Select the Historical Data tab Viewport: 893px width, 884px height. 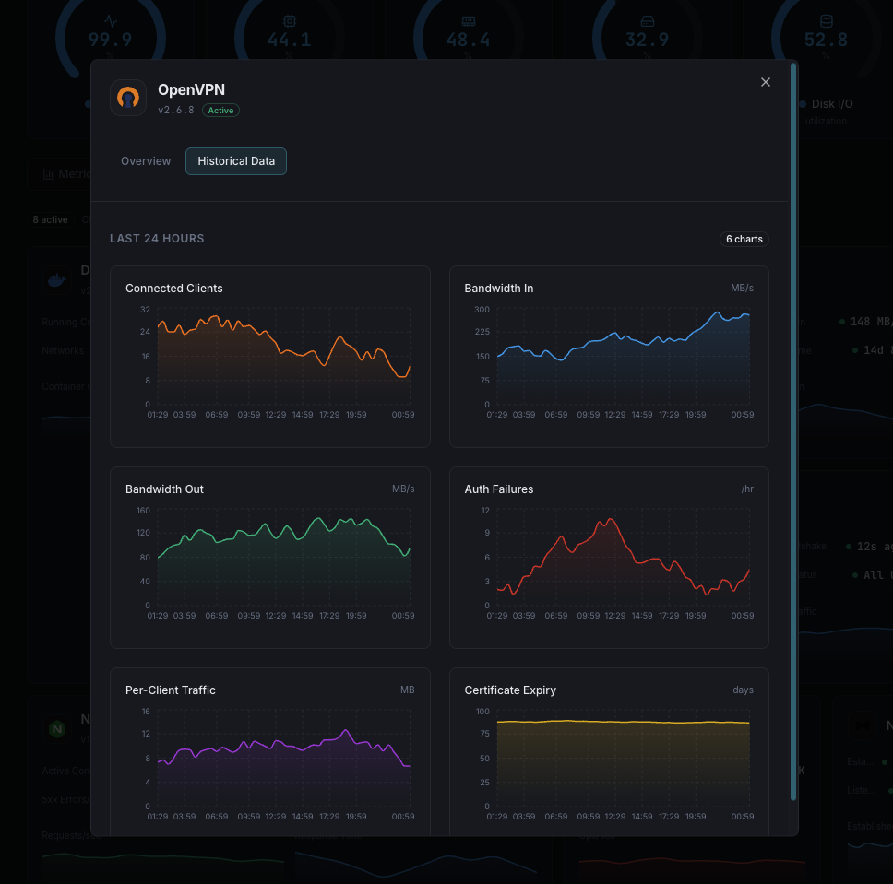click(235, 160)
